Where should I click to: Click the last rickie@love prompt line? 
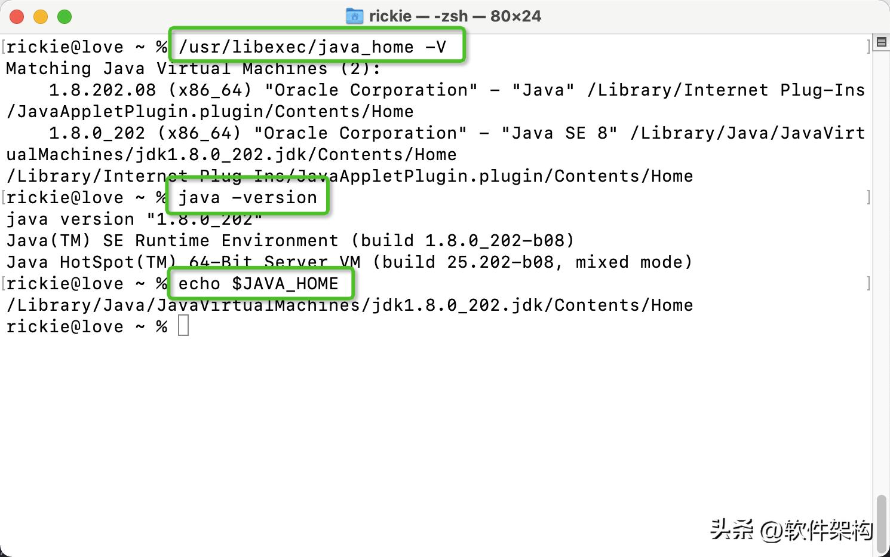pos(84,326)
